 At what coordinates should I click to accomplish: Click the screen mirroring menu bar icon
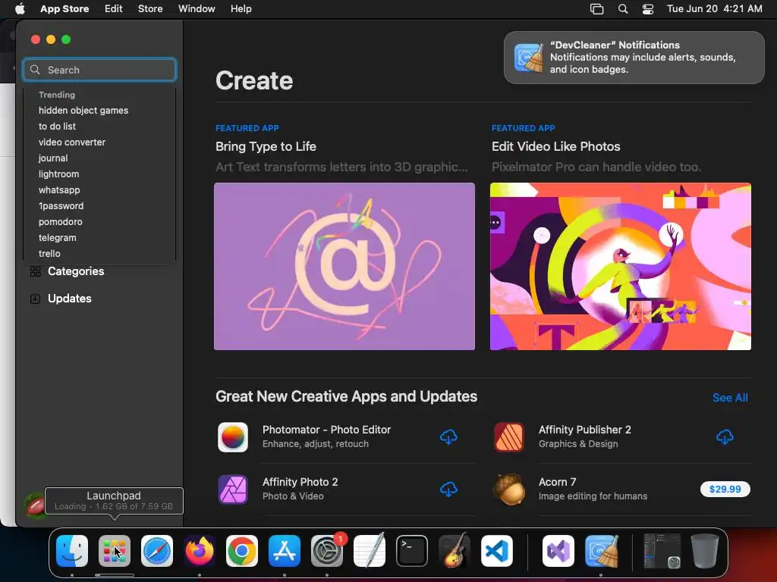[596, 9]
